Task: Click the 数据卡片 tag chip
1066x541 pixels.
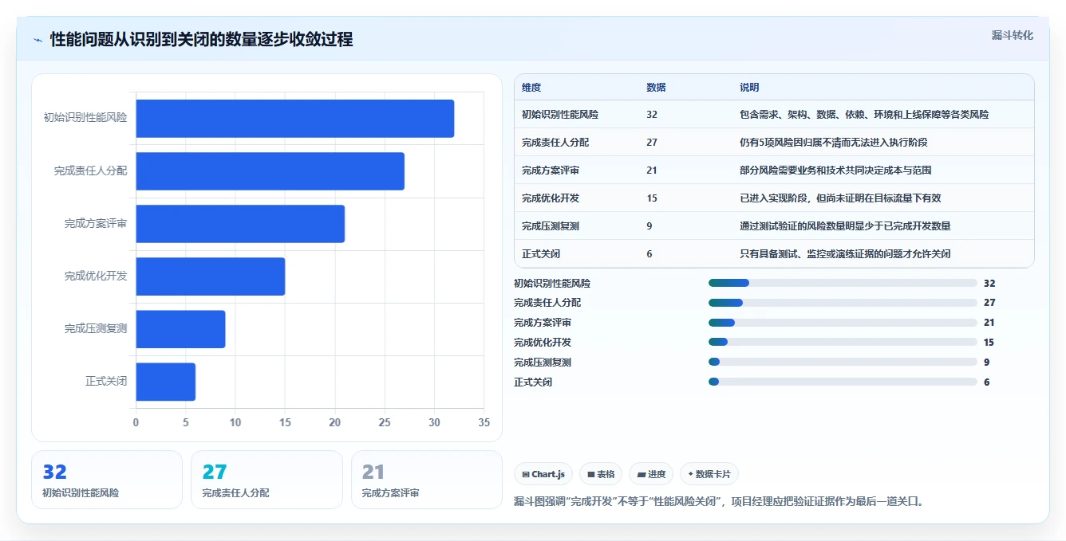Action: (x=709, y=474)
